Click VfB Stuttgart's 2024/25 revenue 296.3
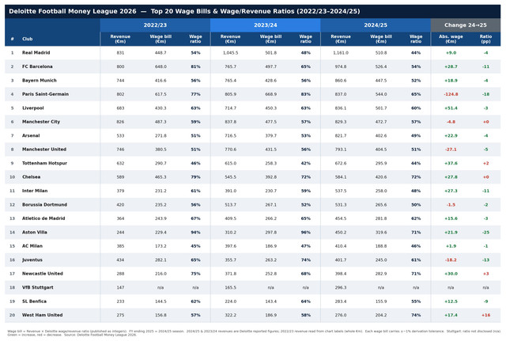Screen dimensions: 506x341 click(341, 287)
